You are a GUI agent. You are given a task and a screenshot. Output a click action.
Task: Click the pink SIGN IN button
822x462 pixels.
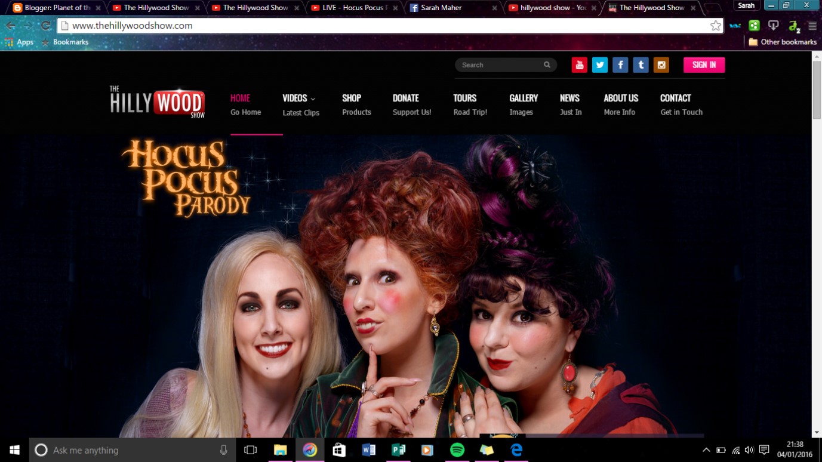point(704,64)
